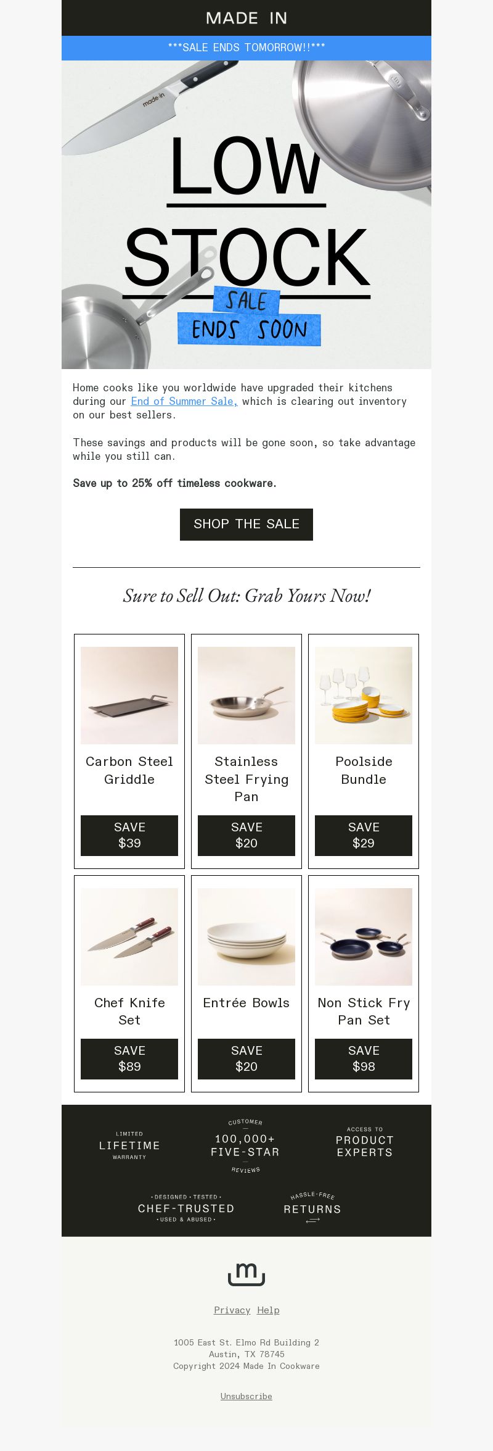
Task: Click the Carbon Steel Griddle image
Action: click(x=129, y=696)
